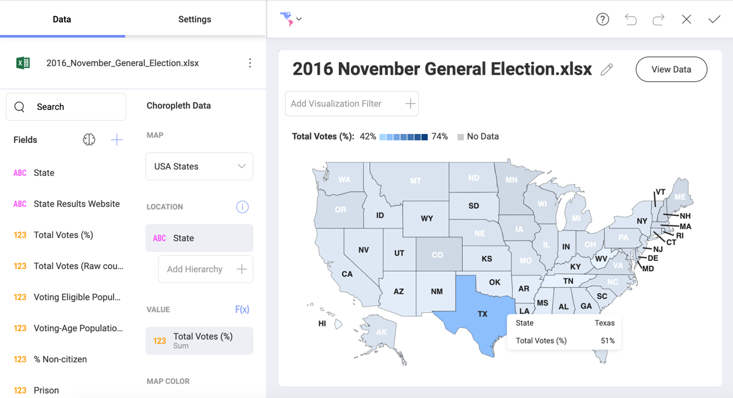Click the Add Hierarchy button
The width and height of the screenshot is (733, 398).
pyautogui.click(x=206, y=269)
